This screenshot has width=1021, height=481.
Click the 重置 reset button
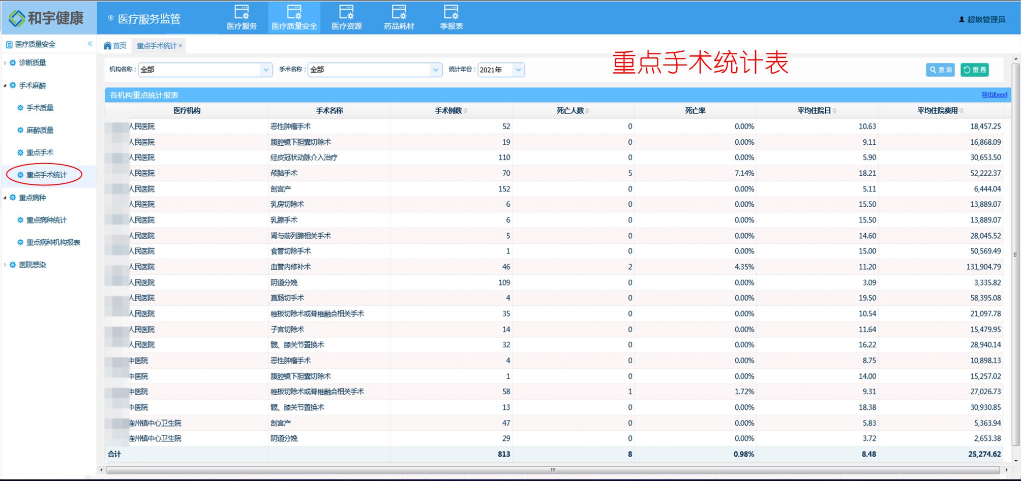[974, 70]
